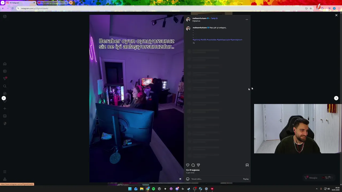Open melteemfurkann profile from post header
The width and height of the screenshot is (342, 192).
[199, 18]
